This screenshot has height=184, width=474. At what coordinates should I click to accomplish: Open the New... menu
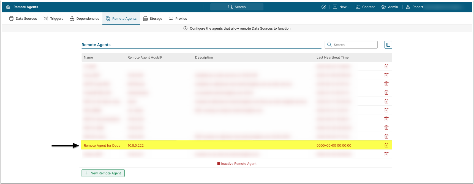pos(341,7)
